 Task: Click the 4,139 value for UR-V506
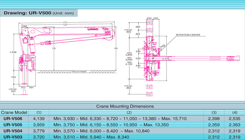pyautogui.click(x=39, y=119)
